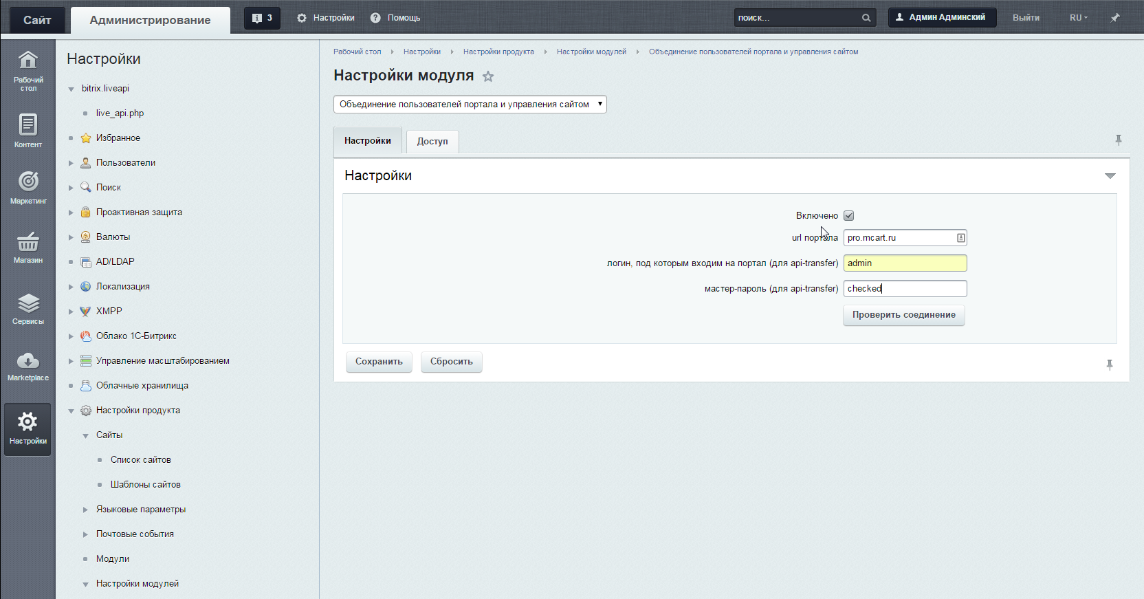Switch to the Сайт tab
This screenshot has width=1144, height=599.
coord(38,20)
